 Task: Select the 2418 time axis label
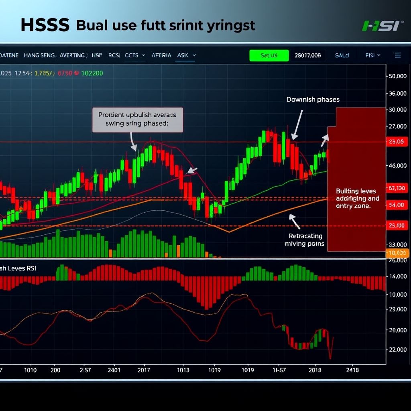[352, 370]
